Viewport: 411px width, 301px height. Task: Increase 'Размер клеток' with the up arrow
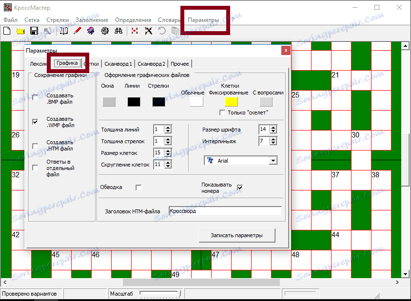(168, 150)
